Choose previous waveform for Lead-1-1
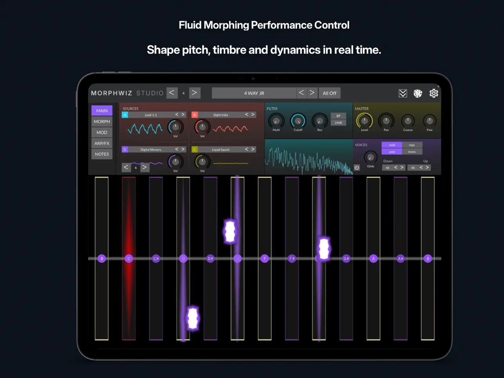504x378 pixels. pos(176,114)
